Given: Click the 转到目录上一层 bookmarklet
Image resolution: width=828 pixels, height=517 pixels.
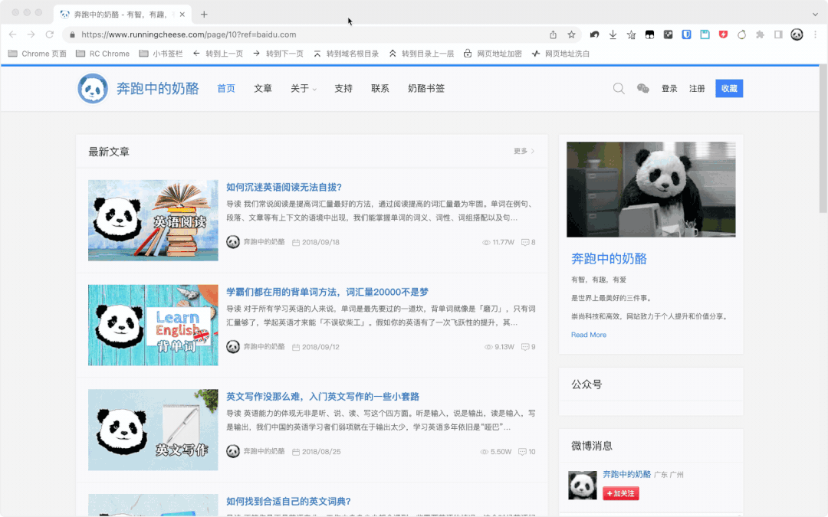Looking at the screenshot, I should pyautogui.click(x=422, y=54).
